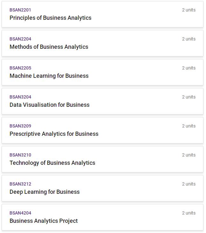Open Business Analytics Project course
The image size is (206, 233).
[44, 221]
